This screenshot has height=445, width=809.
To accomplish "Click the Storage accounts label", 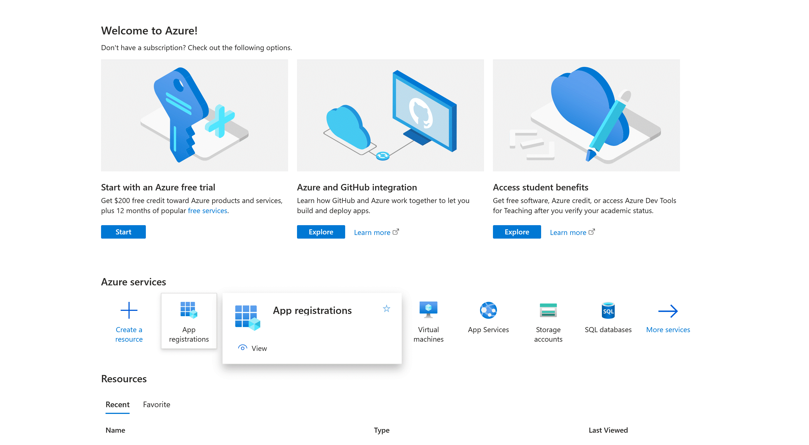I will click(548, 334).
